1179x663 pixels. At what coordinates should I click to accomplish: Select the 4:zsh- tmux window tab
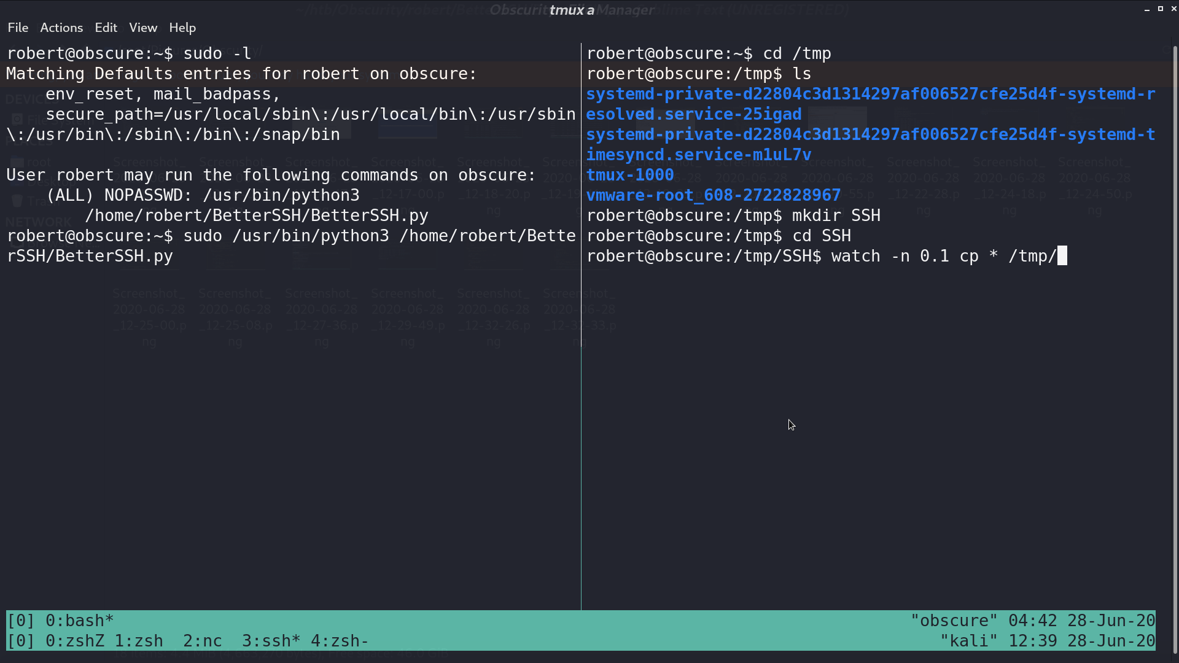click(340, 641)
